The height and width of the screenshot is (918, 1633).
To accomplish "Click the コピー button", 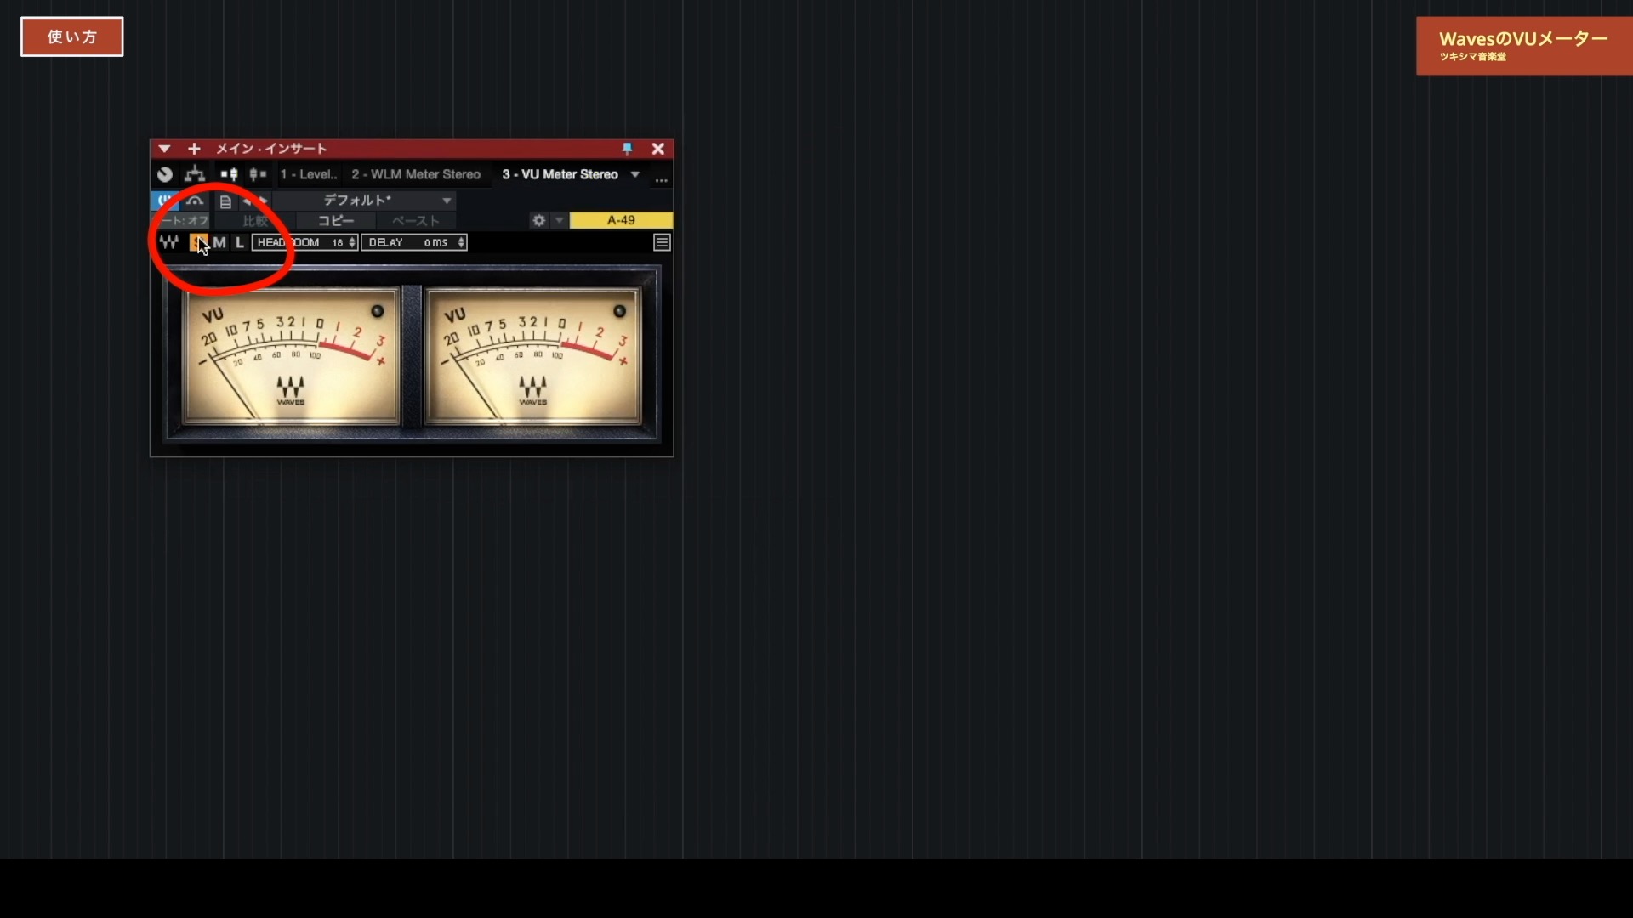I will [336, 220].
